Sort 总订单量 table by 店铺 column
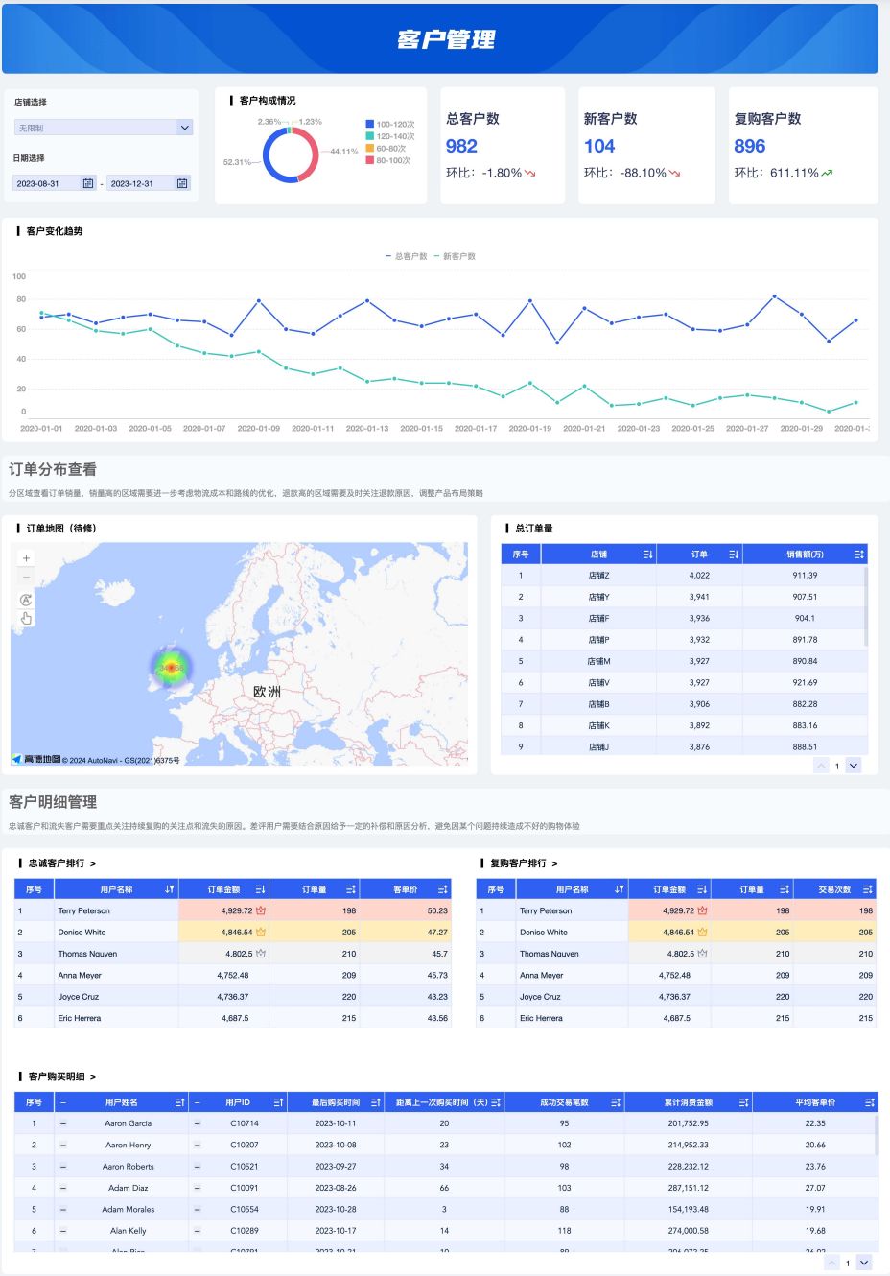The width and height of the screenshot is (890, 1276). [x=647, y=555]
